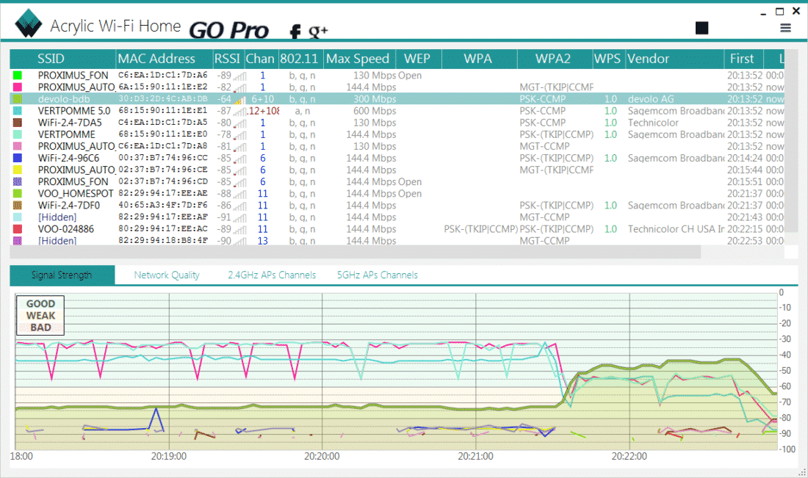808x478 pixels.
Task: Click the signal bars icon for devolo-bdb
Action: (x=239, y=99)
